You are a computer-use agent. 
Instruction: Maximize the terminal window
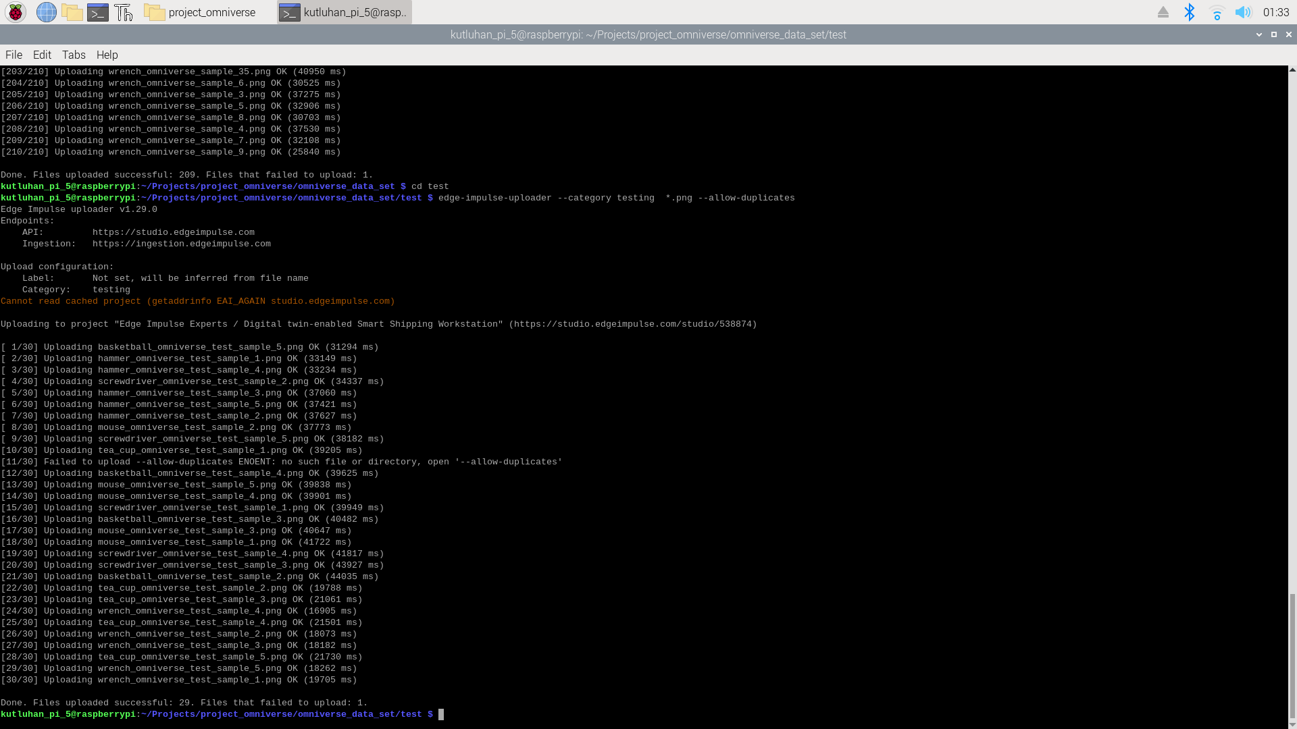[x=1274, y=34]
